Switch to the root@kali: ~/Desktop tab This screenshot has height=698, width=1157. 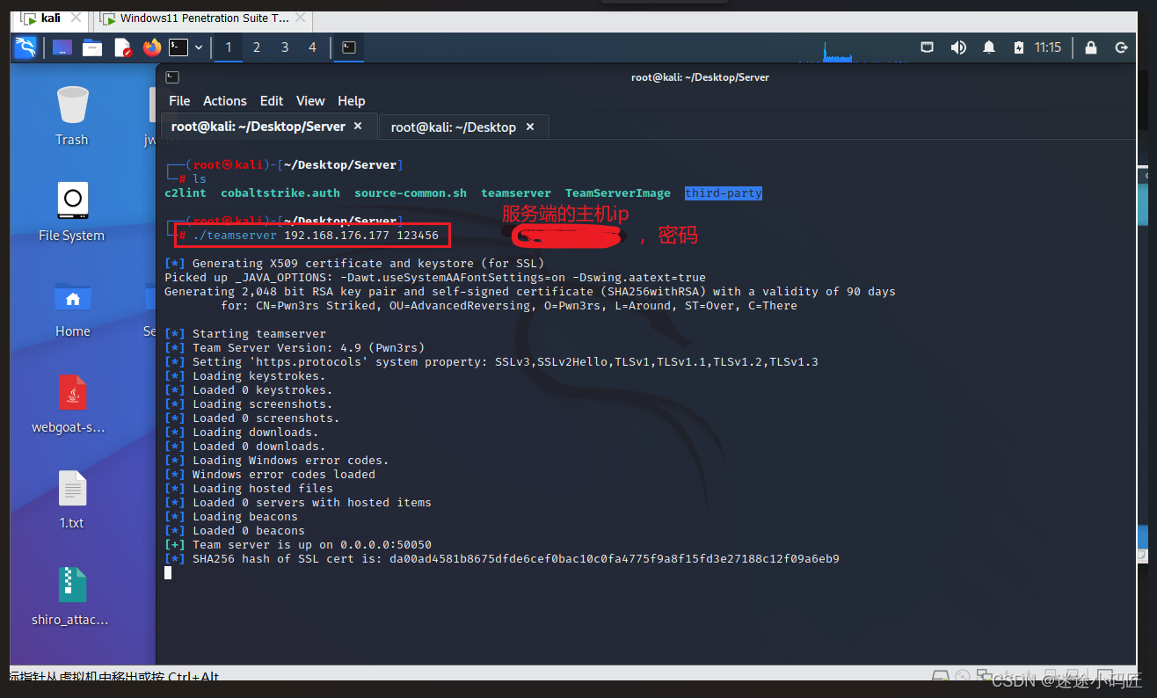tap(455, 126)
